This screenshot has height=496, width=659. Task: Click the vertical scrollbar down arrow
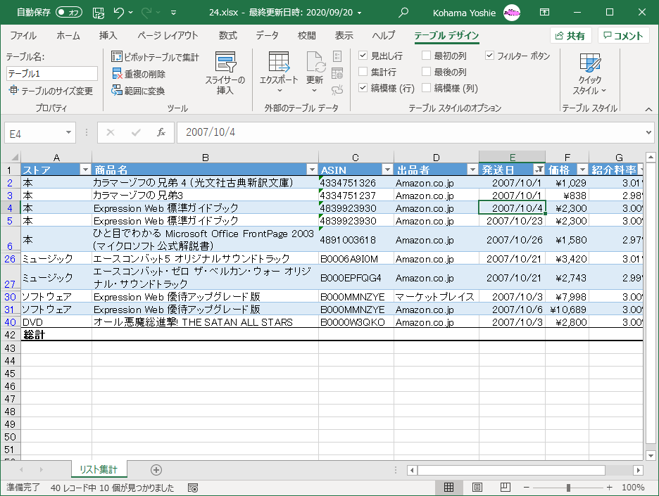[651, 456]
